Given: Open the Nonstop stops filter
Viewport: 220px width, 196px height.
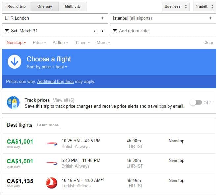Looking at the screenshot, I should [x=16, y=43].
